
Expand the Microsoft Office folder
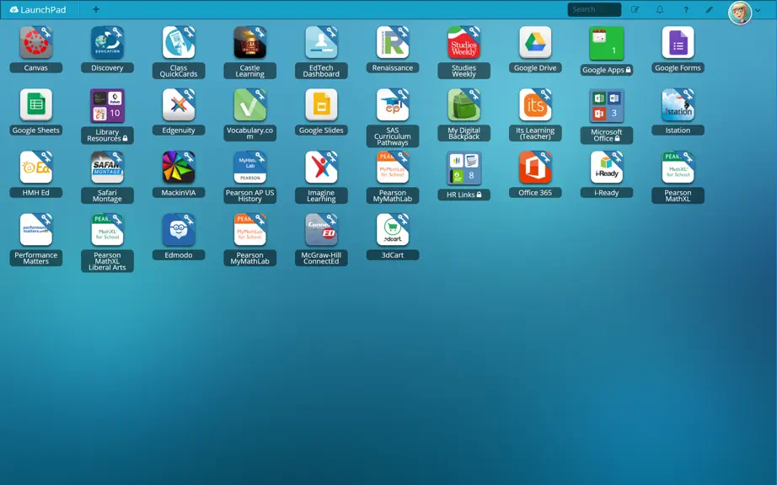[607, 106]
